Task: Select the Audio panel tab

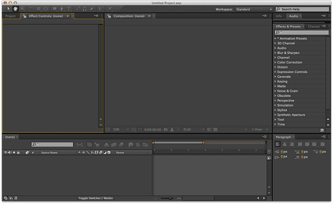Action: (x=293, y=16)
